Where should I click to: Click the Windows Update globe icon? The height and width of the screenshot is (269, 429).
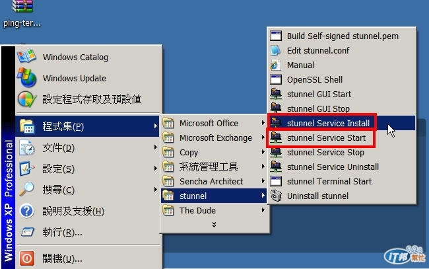26,78
